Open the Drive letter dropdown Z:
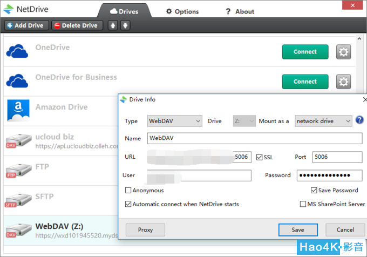The width and height of the screenshot is (367, 257). point(244,121)
